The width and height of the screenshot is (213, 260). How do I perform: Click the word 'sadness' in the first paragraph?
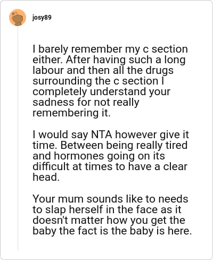tap(53, 102)
